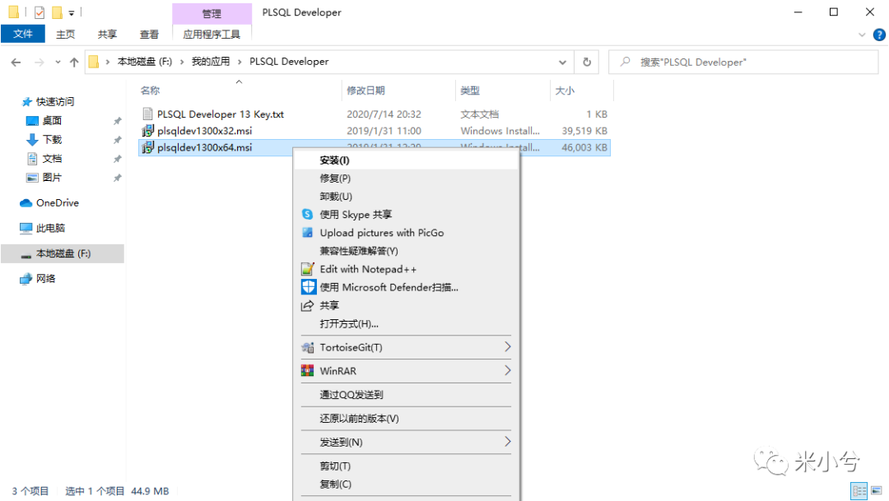Select the PLSQL Developer 13 Key.txt file name
Image resolution: width=889 pixels, height=501 pixels.
221,114
